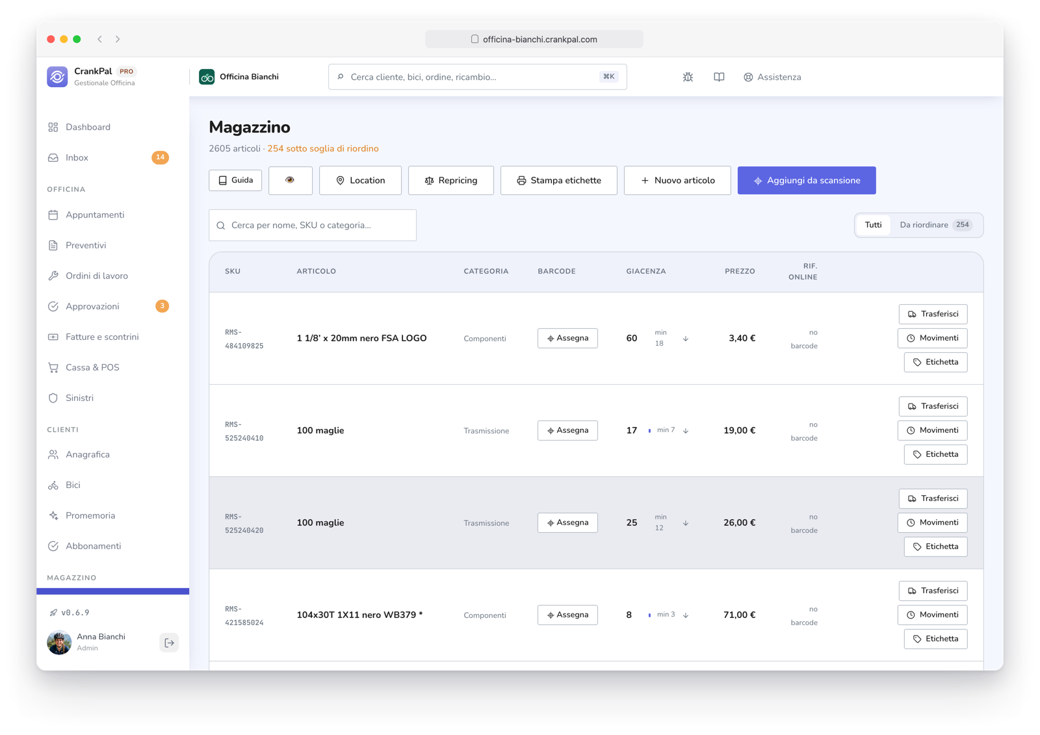Sort by SKU column header

[x=233, y=271]
